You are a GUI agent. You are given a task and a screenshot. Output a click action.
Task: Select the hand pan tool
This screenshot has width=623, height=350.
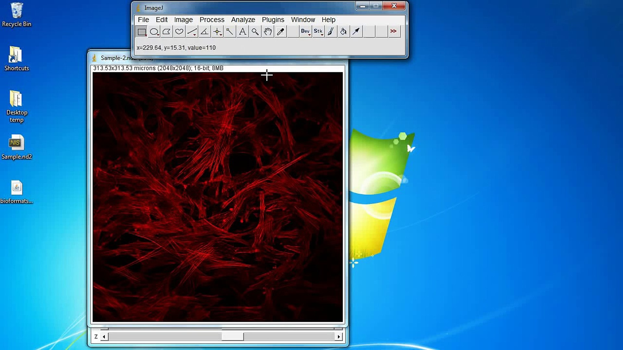pos(267,31)
